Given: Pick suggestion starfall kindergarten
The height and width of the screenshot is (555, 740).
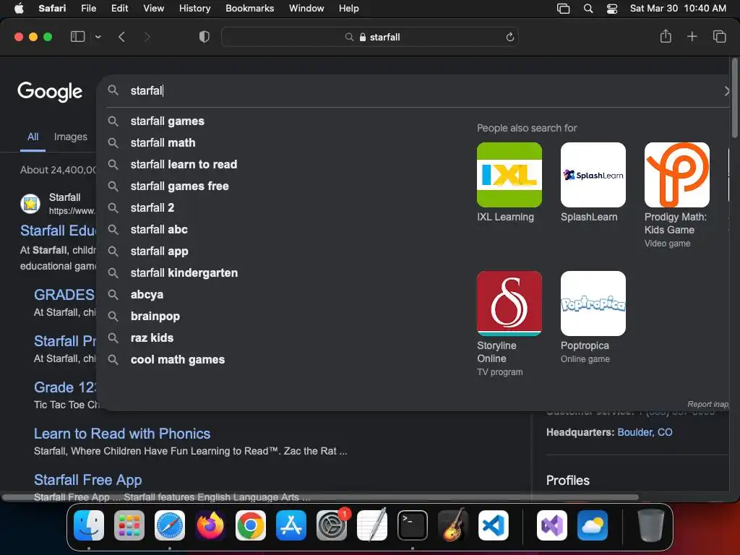Looking at the screenshot, I should click(184, 272).
